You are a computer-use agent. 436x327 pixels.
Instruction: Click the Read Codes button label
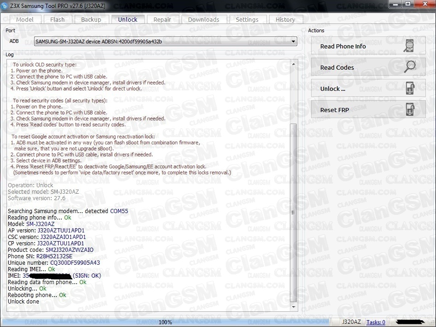(337, 67)
